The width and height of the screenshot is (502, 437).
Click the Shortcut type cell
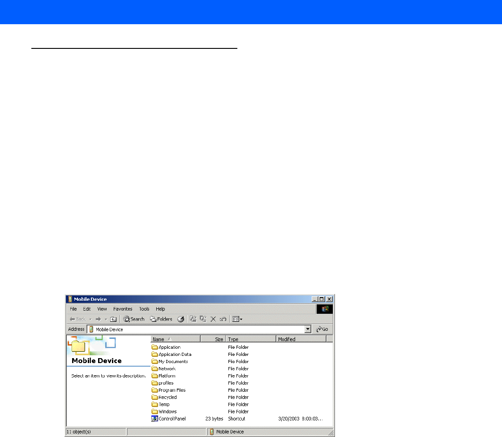pyautogui.click(x=236, y=419)
